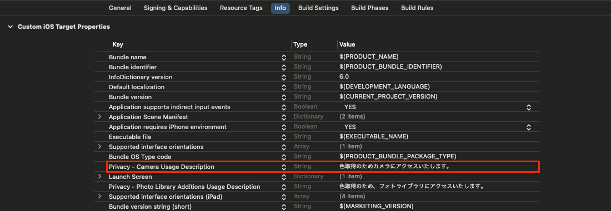611x211 pixels.
Task: Switch to the Build Phases tab
Action: pos(370,8)
